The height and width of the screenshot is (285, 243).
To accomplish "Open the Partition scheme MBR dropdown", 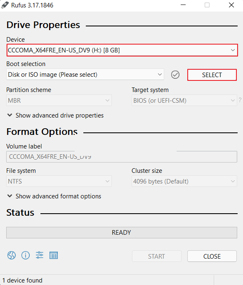I will (59, 100).
